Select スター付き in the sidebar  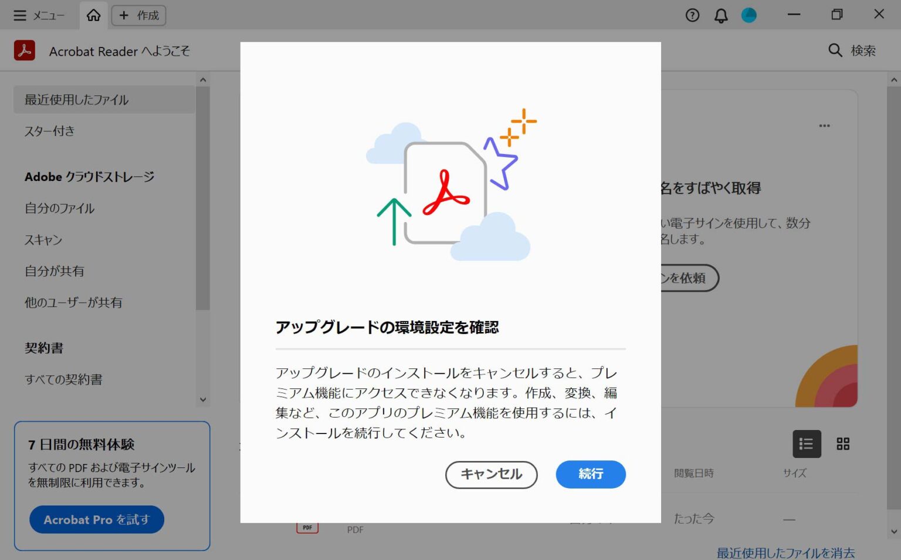49,131
